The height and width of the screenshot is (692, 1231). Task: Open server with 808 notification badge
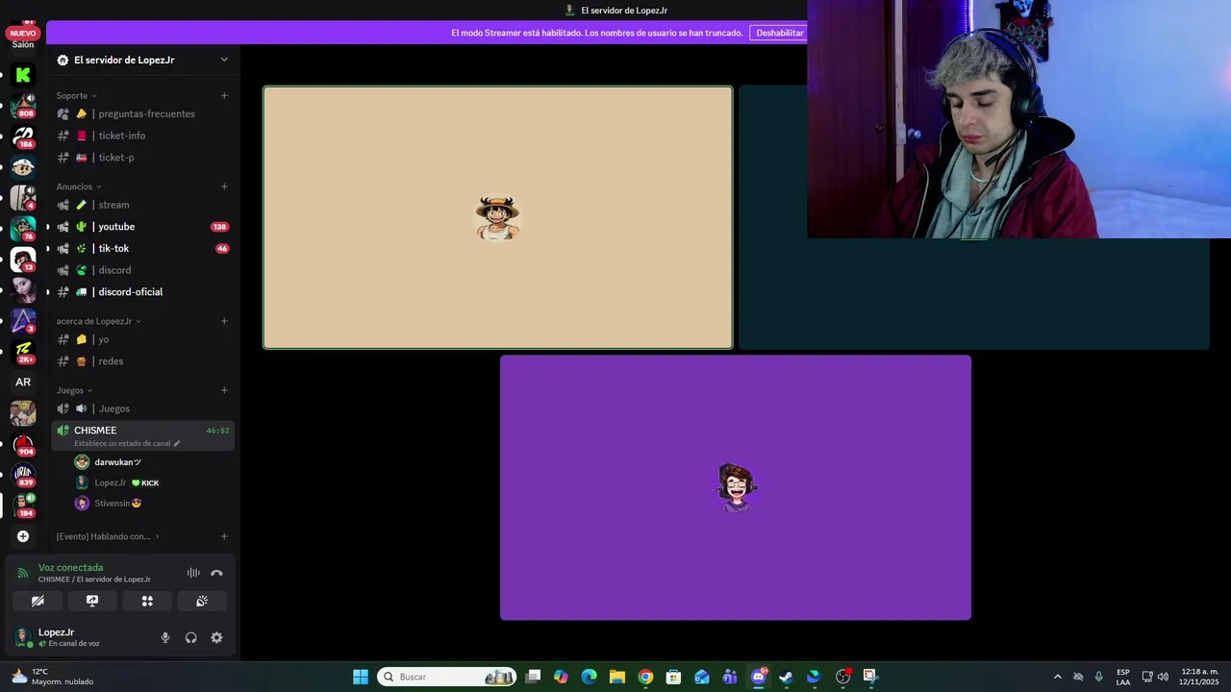(x=23, y=106)
